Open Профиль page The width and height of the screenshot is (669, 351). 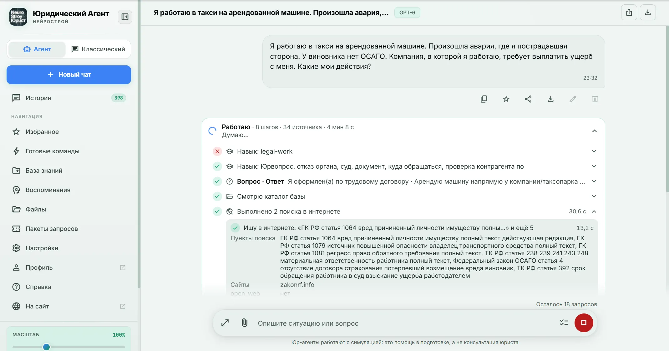point(69,267)
